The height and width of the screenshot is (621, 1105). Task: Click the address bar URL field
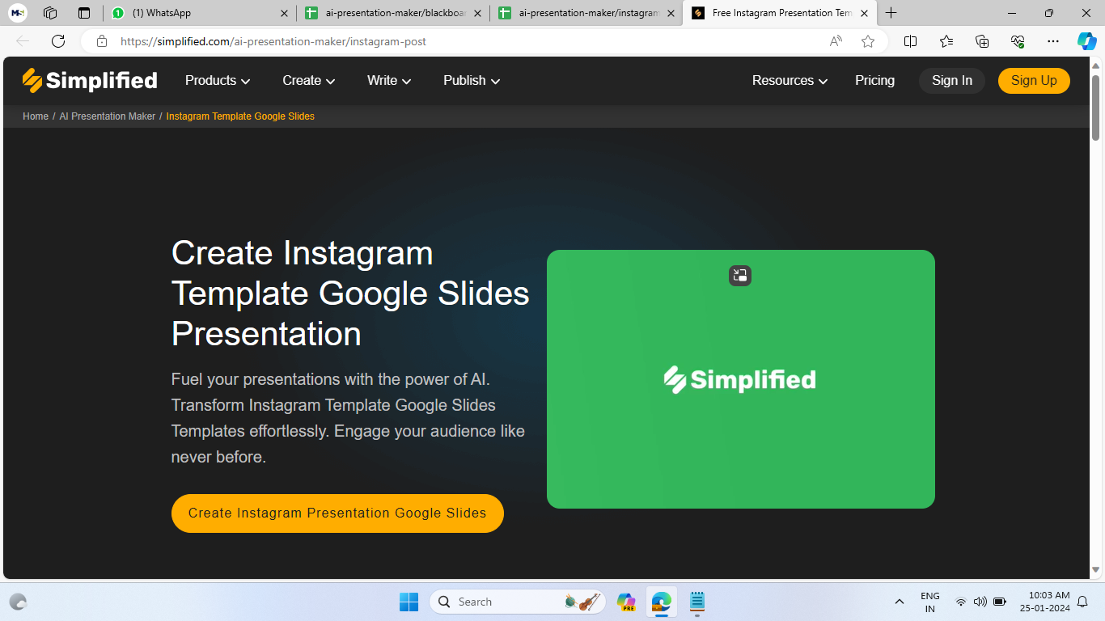(469, 41)
